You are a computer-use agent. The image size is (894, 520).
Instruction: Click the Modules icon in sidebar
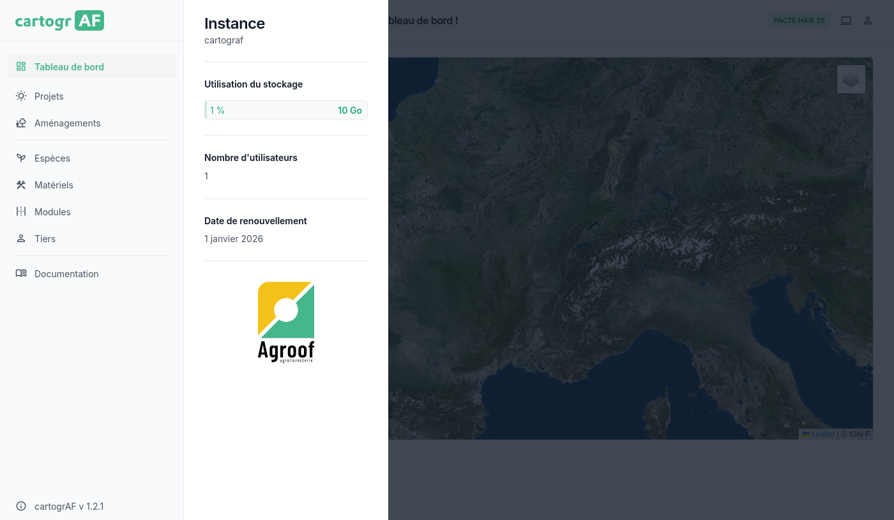[21, 211]
